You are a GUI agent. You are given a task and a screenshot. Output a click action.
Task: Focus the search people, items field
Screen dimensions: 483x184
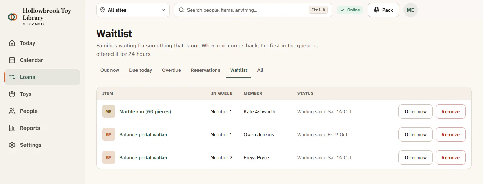point(253,10)
